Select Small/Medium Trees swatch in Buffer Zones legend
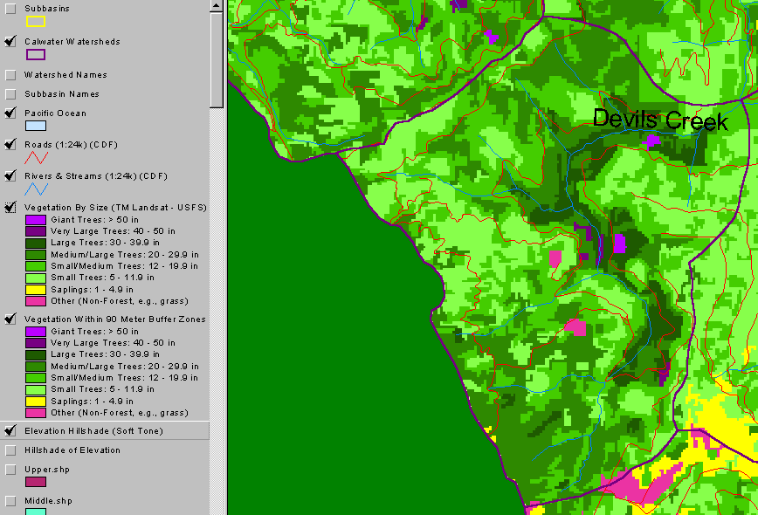This screenshot has height=515, width=758. coord(36,378)
